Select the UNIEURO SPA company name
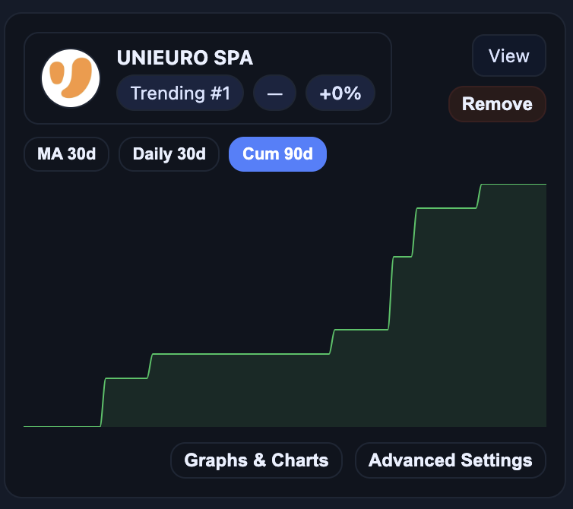This screenshot has width=573, height=509. click(x=185, y=58)
